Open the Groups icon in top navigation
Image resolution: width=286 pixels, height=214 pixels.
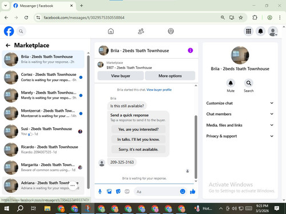click(171, 31)
